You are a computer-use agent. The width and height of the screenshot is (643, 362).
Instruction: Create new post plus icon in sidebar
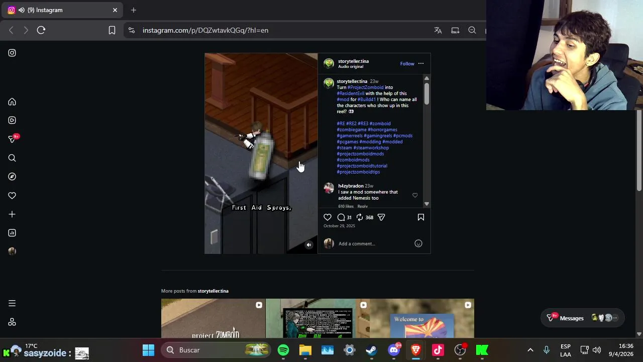coord(12,214)
